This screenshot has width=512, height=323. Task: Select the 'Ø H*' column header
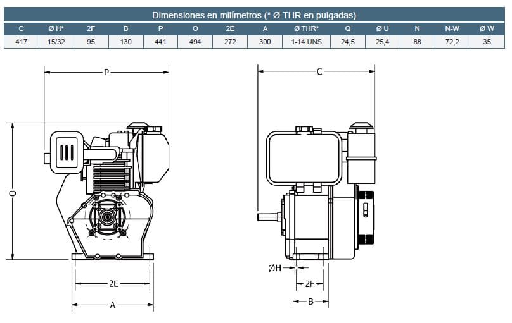[56, 28]
